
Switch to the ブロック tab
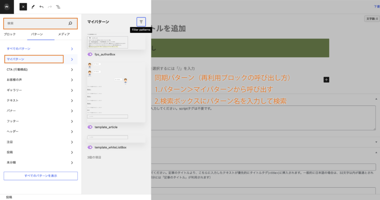pyautogui.click(x=10, y=34)
